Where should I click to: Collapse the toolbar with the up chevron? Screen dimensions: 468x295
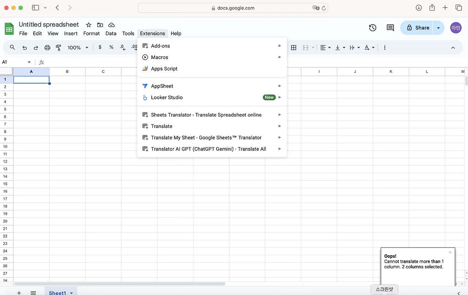[453, 47]
